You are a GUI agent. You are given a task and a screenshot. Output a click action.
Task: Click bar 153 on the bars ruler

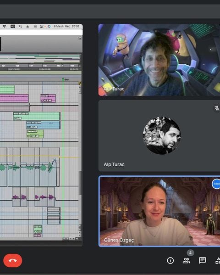tap(59, 66)
